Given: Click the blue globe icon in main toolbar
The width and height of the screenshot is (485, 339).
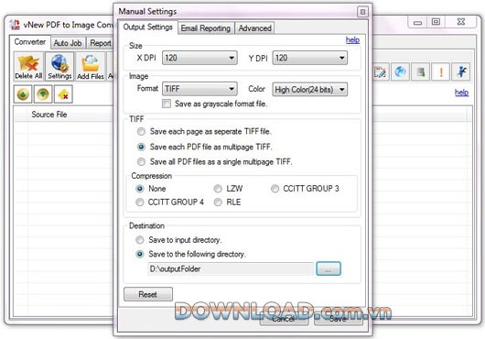Looking at the screenshot, I should [x=400, y=71].
